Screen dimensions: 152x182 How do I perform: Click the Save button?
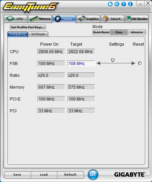17,175
